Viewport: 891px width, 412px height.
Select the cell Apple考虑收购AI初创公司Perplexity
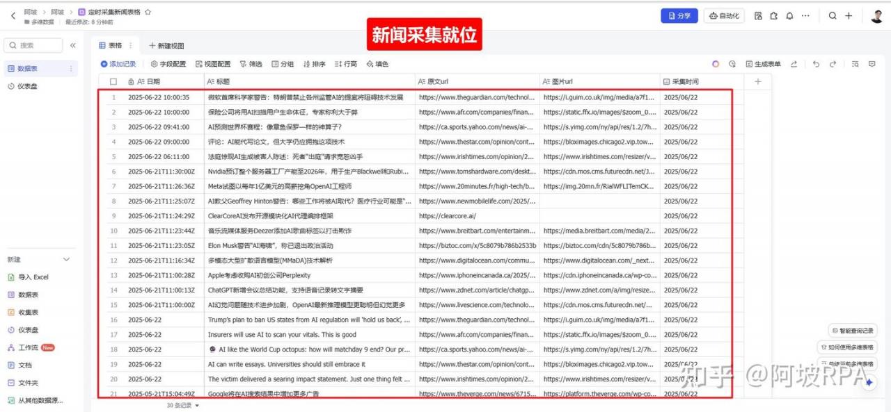tap(310, 275)
